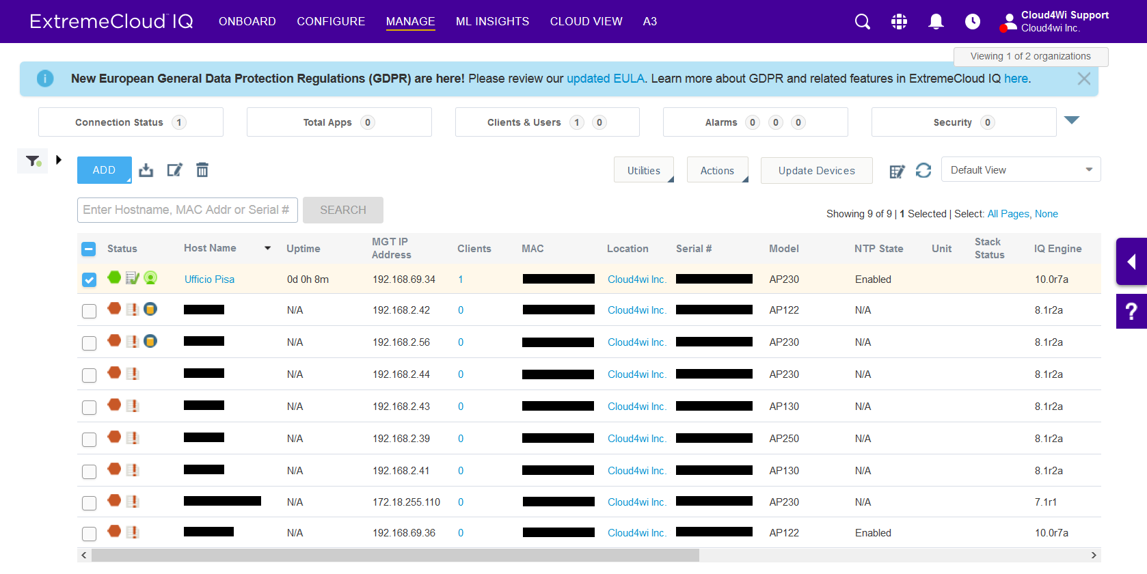Image resolution: width=1147 pixels, height=574 pixels.
Task: Click the round badge icon in 192.168.2.42 row
Action: coord(150,309)
